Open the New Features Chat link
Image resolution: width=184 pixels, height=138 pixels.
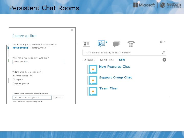(115, 67)
